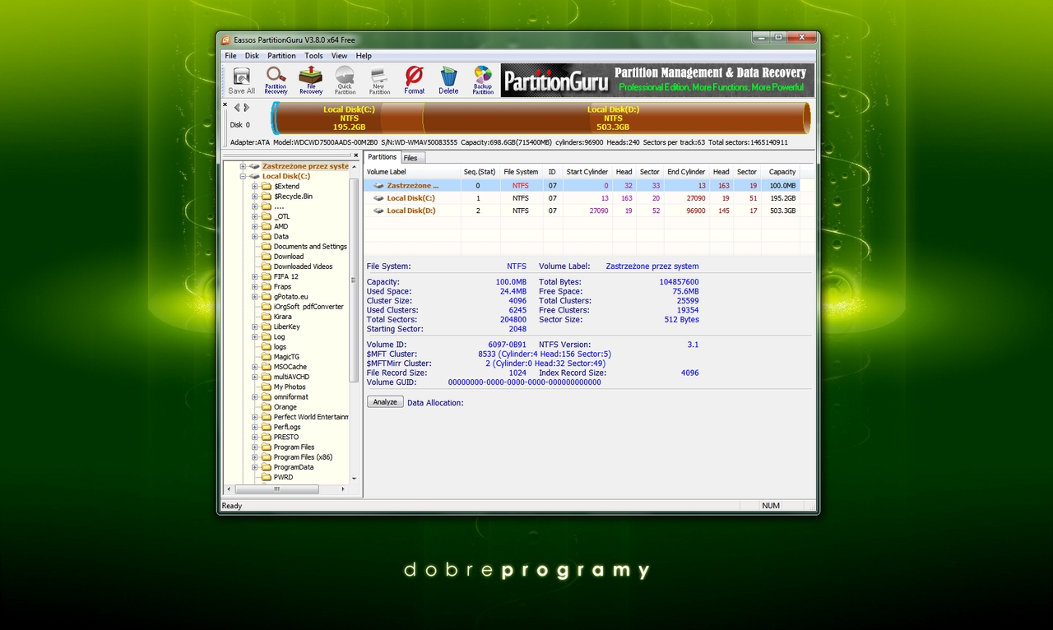Expand the FIFA 12 folder node
Screen dimensions: 1053x630
255,277
